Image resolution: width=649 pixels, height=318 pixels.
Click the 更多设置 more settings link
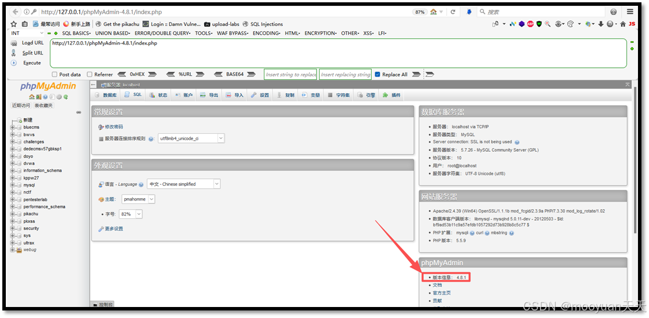pos(114,229)
